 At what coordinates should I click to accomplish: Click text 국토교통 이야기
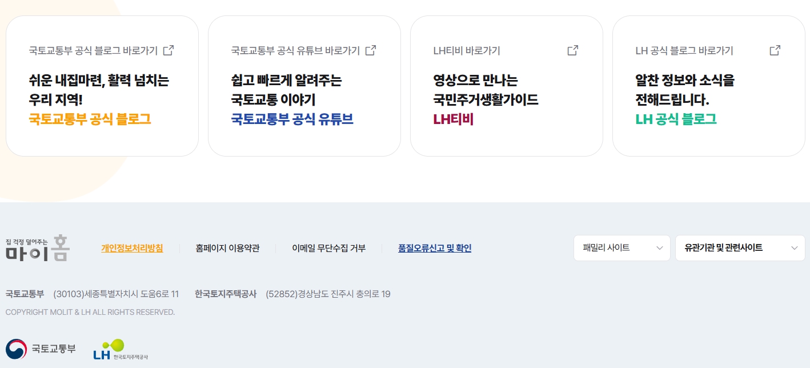tap(273, 99)
